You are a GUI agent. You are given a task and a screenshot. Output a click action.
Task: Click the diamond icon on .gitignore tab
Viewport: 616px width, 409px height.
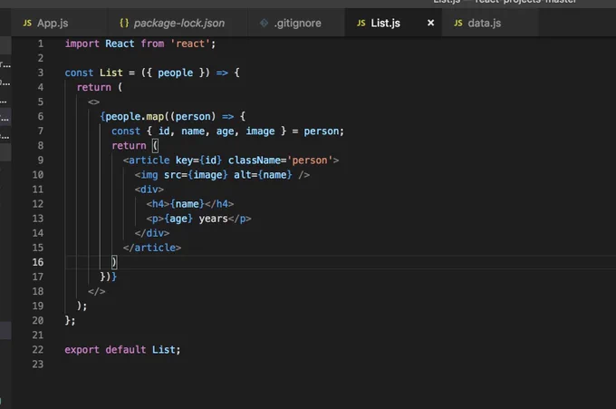pos(264,23)
